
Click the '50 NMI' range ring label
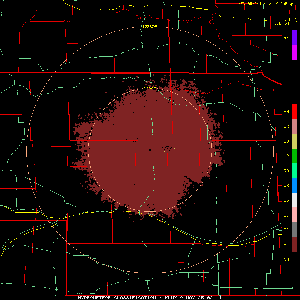coord(150,88)
